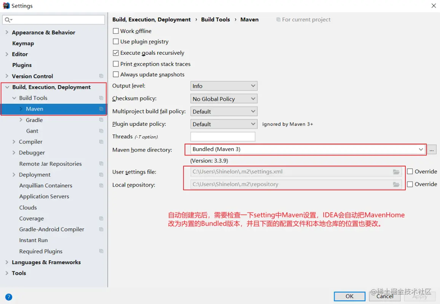Select Keymap in settings tree
The height and width of the screenshot is (304, 440).
(23, 43)
